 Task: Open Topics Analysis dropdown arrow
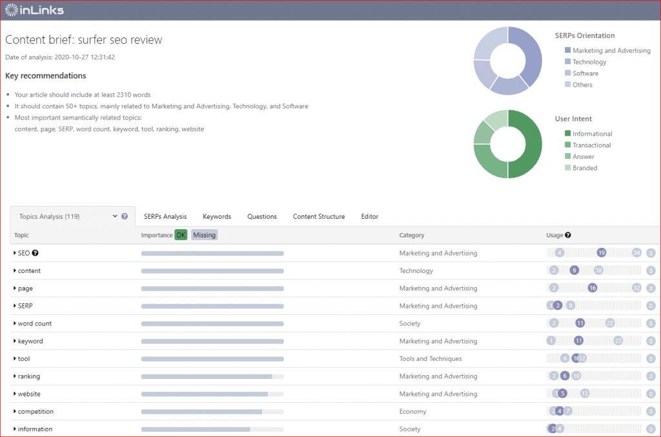(115, 216)
